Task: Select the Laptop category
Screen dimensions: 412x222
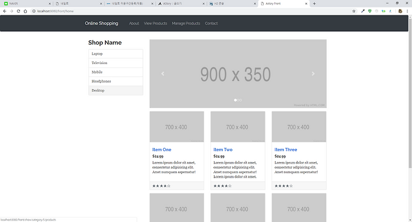Action: pyautogui.click(x=116, y=54)
